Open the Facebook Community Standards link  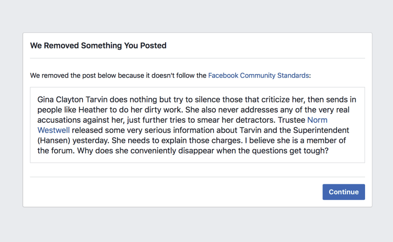pyautogui.click(x=258, y=76)
